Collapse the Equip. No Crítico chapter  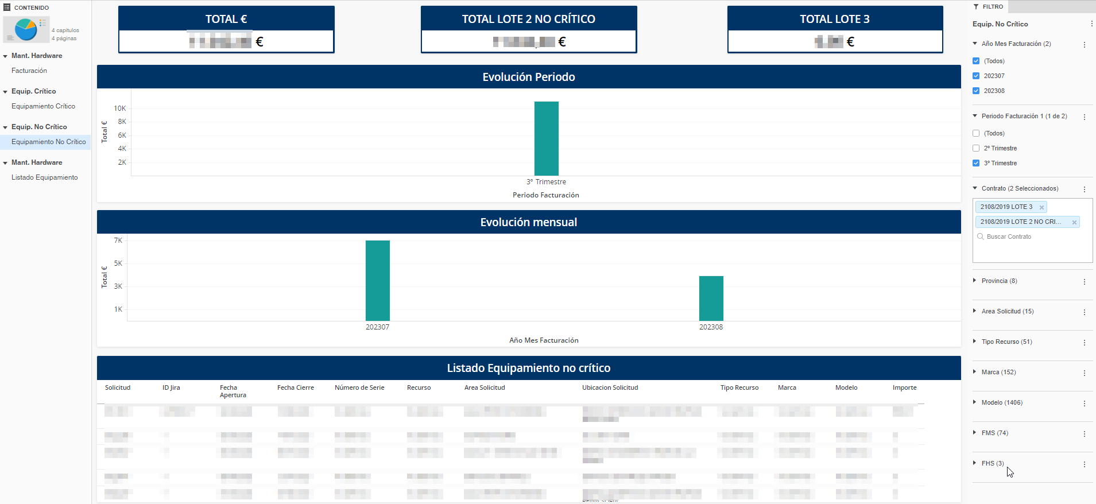point(5,127)
